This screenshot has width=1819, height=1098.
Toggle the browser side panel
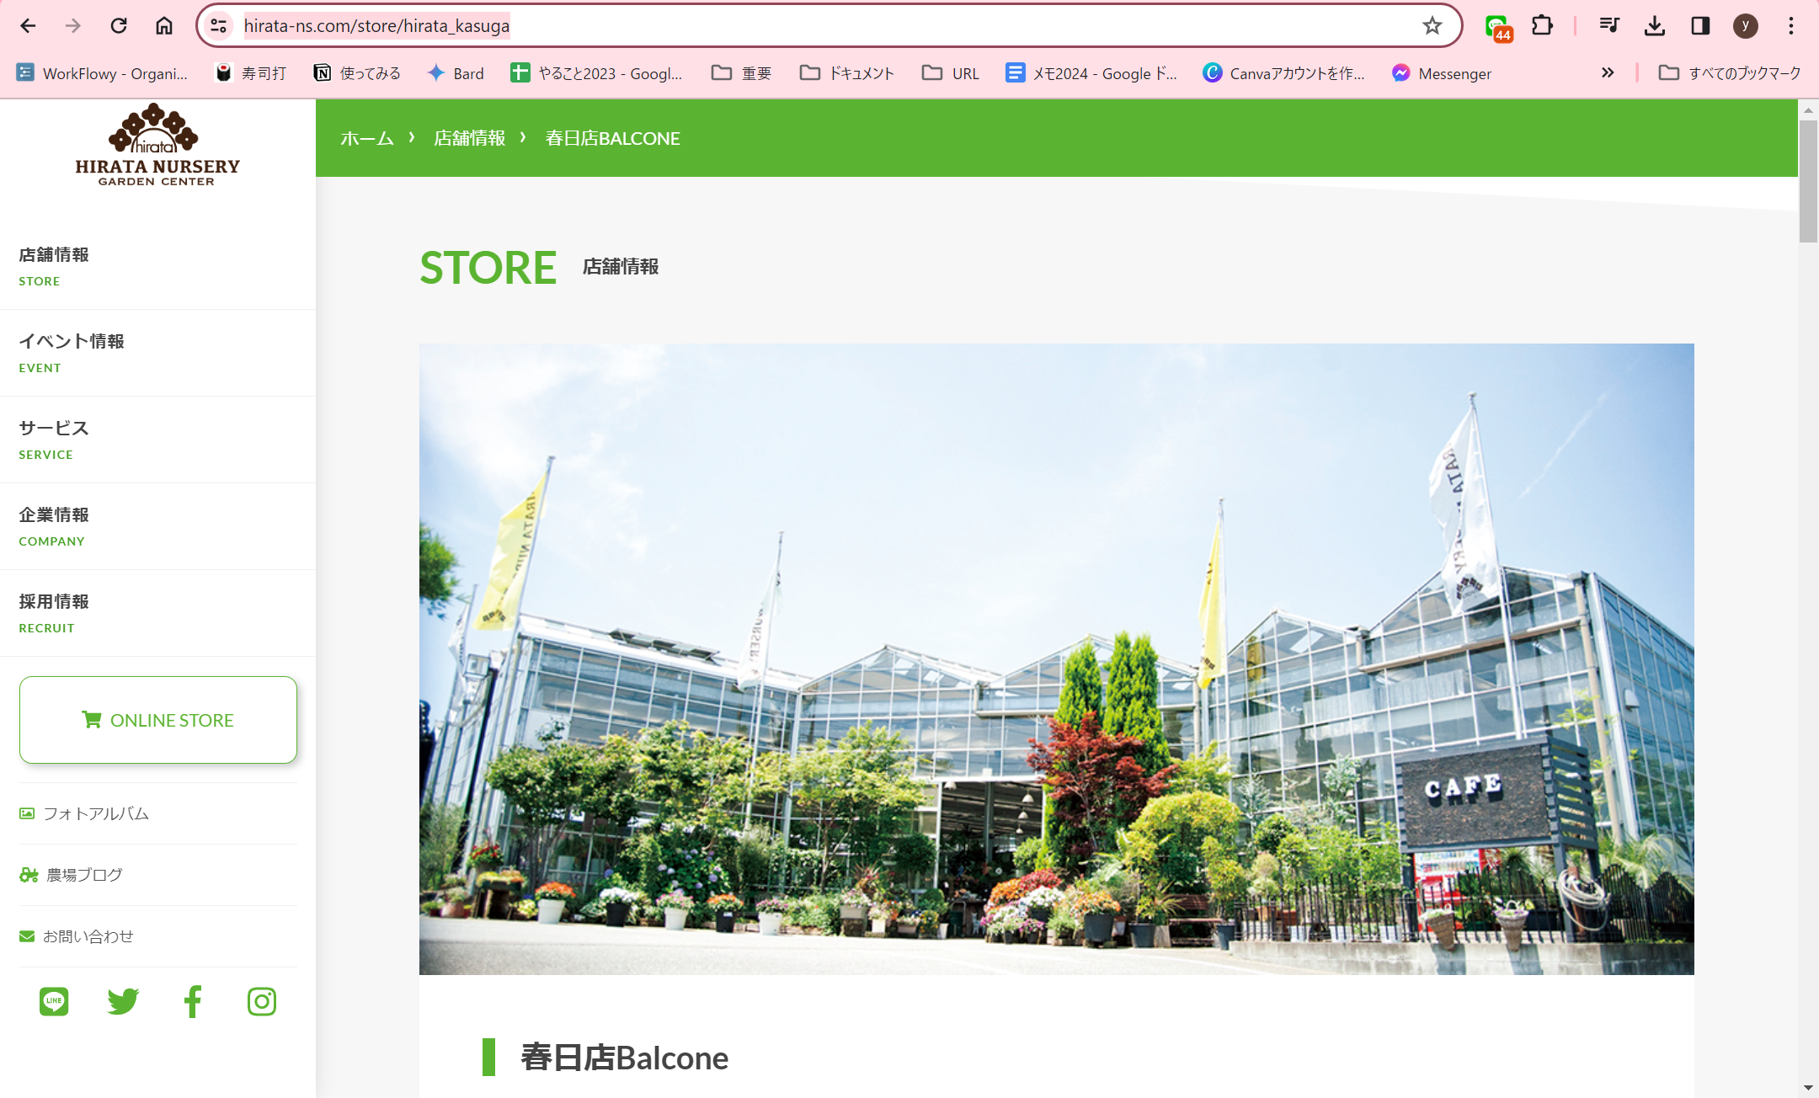1700,26
